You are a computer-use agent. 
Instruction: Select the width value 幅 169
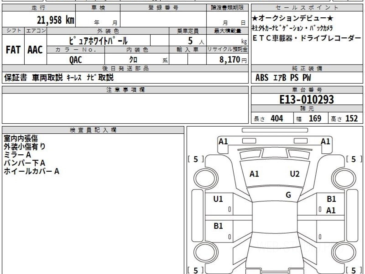(x=309, y=118)
